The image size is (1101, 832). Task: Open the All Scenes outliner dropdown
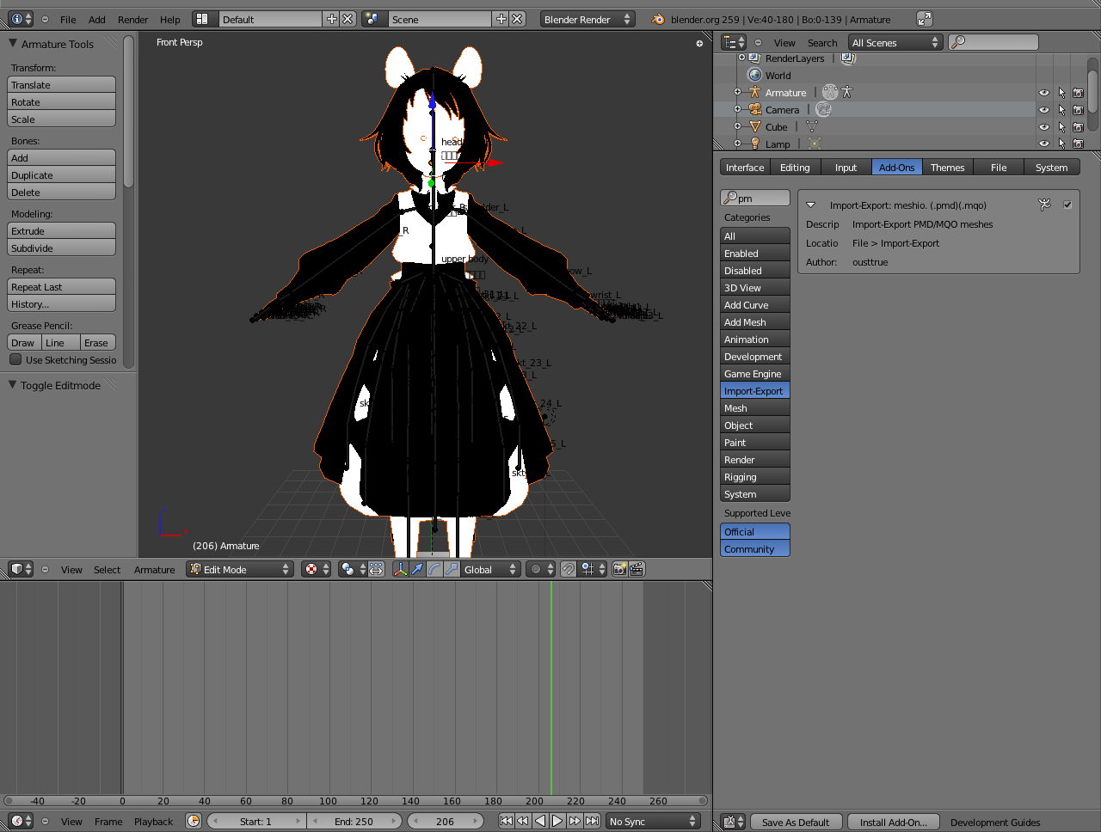(x=895, y=42)
